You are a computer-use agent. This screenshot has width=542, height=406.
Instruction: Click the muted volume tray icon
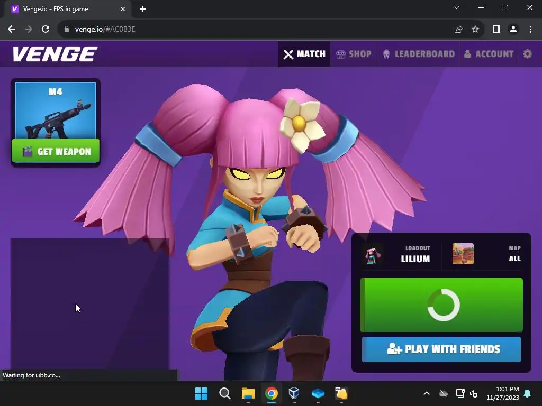(474, 393)
